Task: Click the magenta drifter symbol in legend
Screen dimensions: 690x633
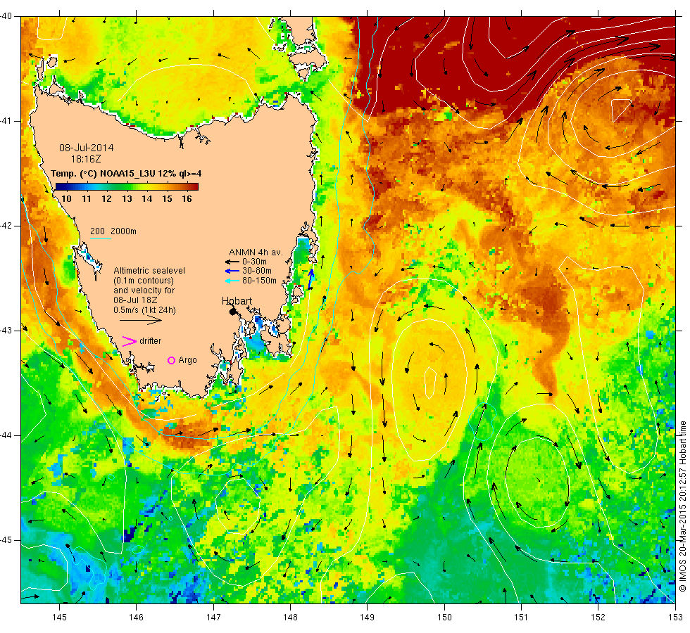Action: (x=130, y=341)
